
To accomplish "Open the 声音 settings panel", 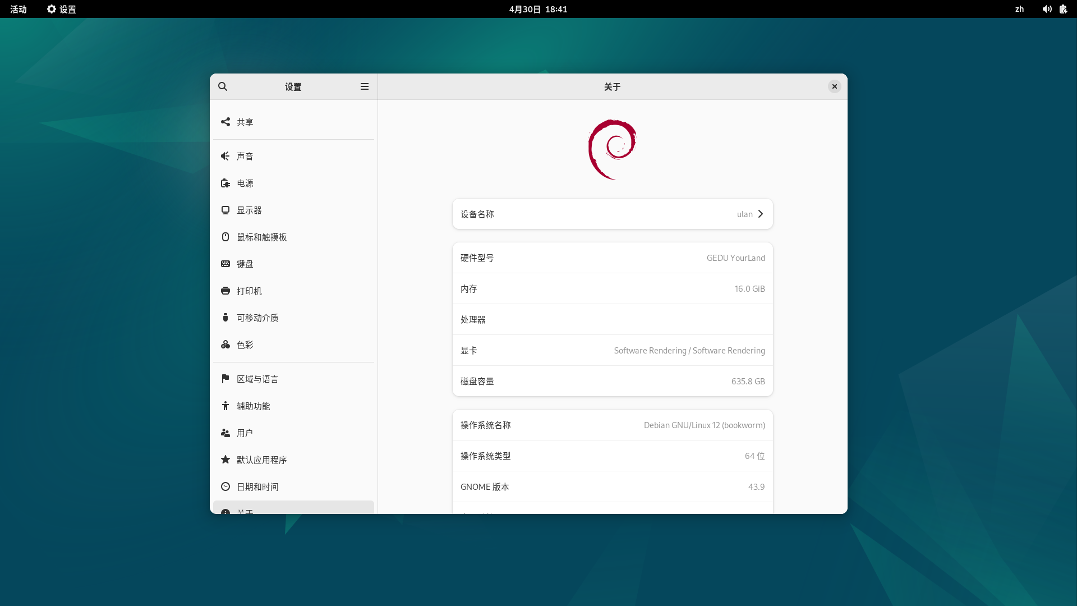I will pos(293,156).
